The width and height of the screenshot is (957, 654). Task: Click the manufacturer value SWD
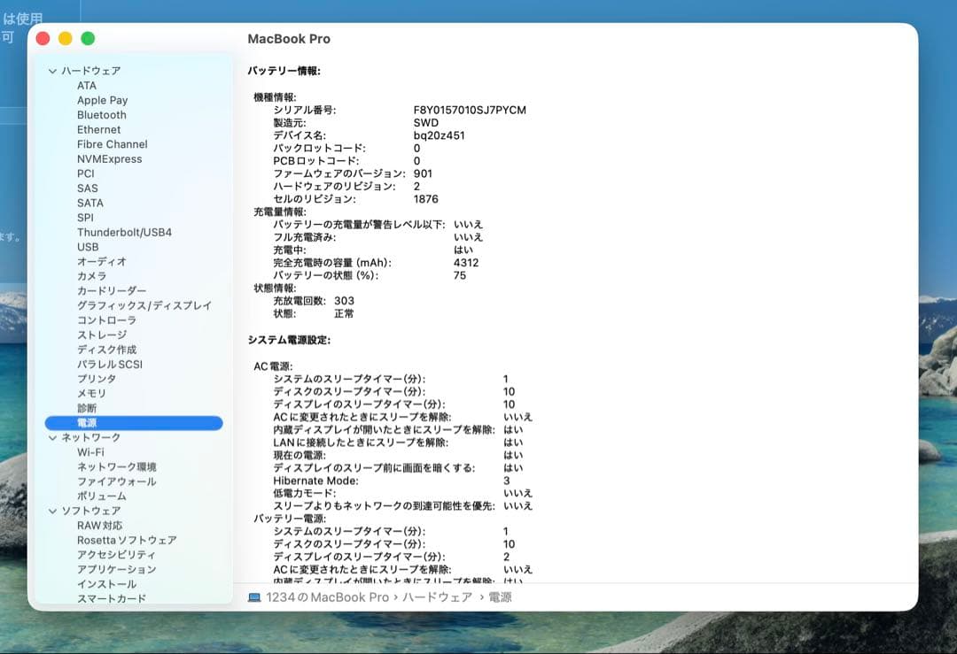coord(426,123)
